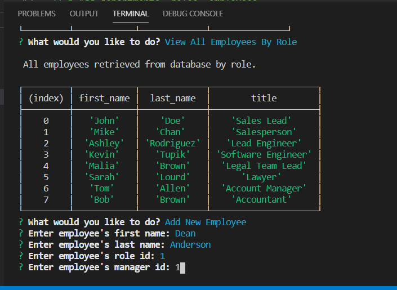397x290 pixels.
Task: Click the entered last name 'Anderson'
Action: click(x=190, y=244)
